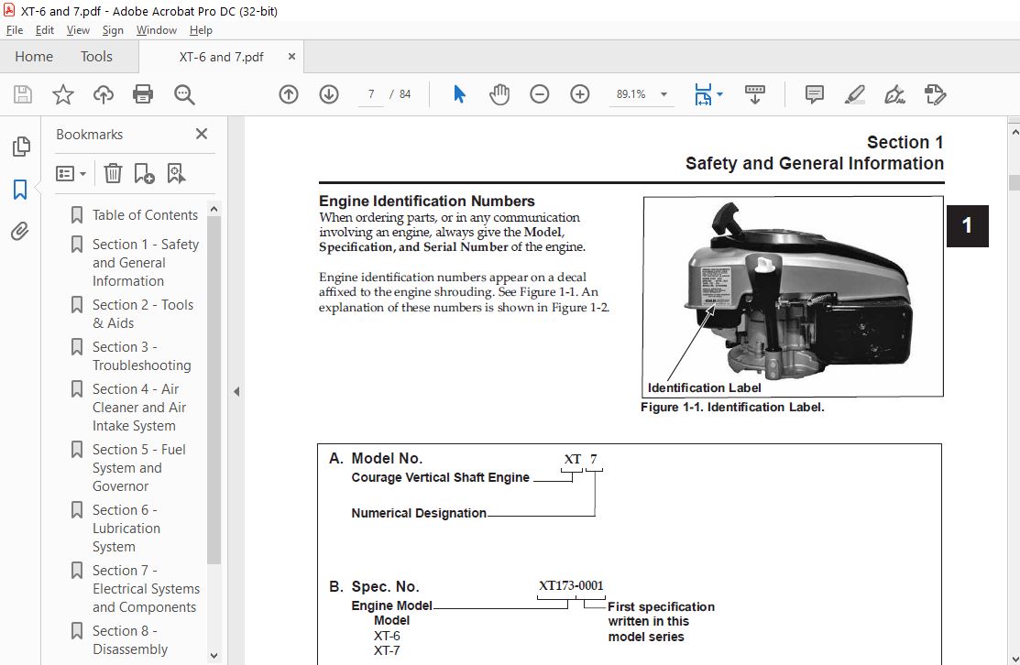Close the XT-6 and 7.pdf tab

(x=291, y=57)
